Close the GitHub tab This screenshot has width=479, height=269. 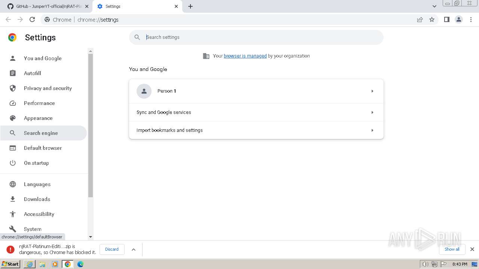click(87, 6)
